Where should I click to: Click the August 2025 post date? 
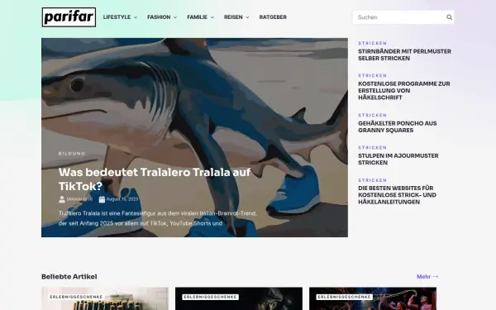122,199
